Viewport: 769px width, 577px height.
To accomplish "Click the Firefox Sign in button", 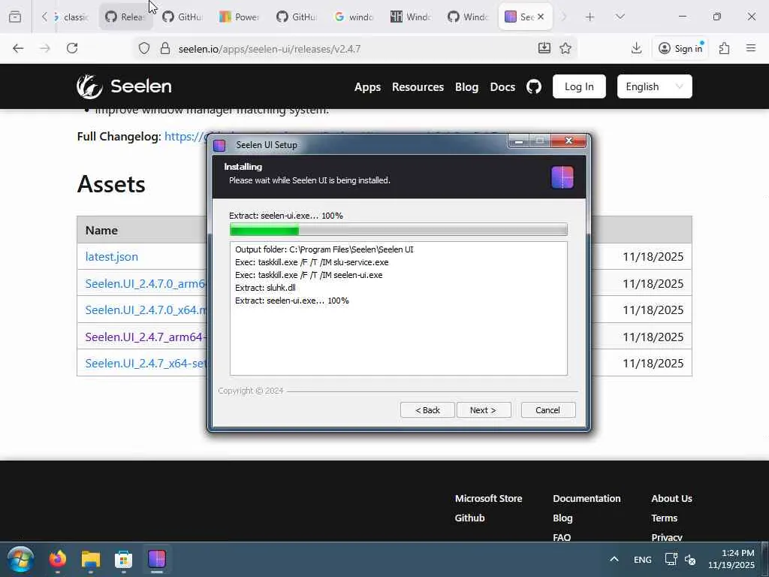I will [680, 48].
